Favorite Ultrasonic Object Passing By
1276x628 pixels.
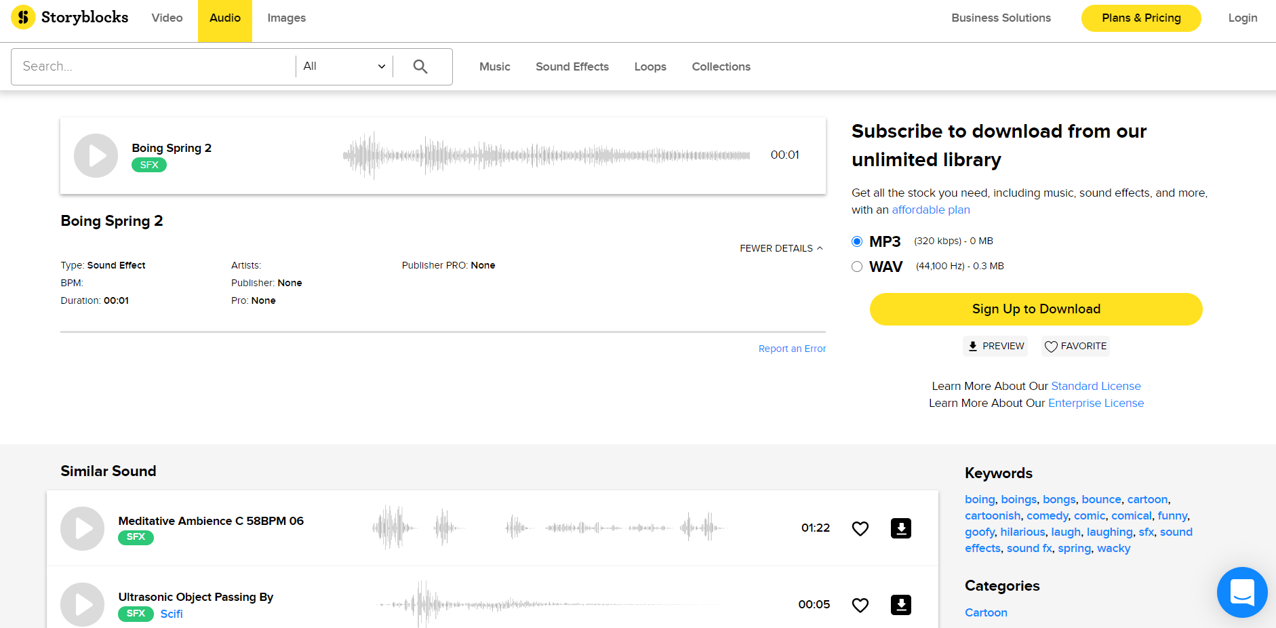[x=860, y=605]
